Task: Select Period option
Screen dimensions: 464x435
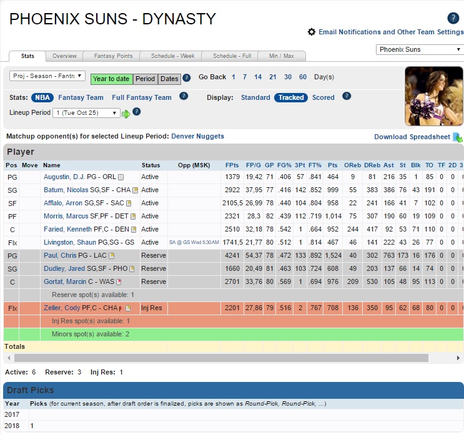Action: [x=146, y=79]
